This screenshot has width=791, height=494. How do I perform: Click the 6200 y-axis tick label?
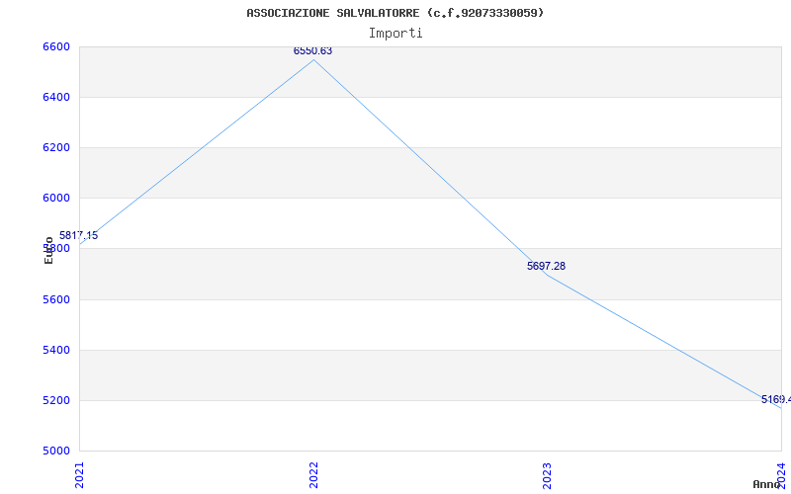pos(56,147)
